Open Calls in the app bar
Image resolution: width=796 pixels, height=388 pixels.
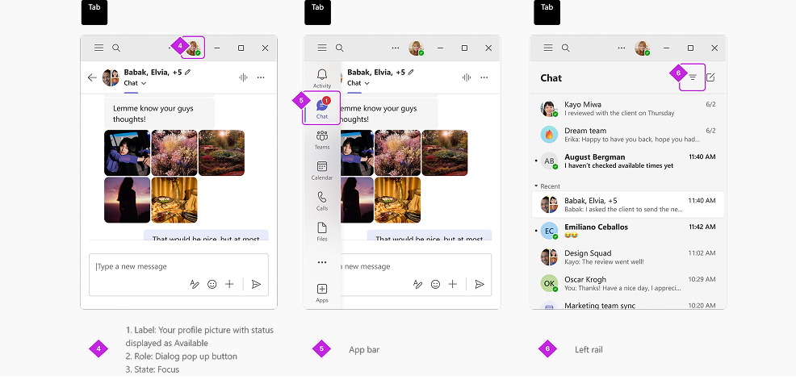[322, 201]
